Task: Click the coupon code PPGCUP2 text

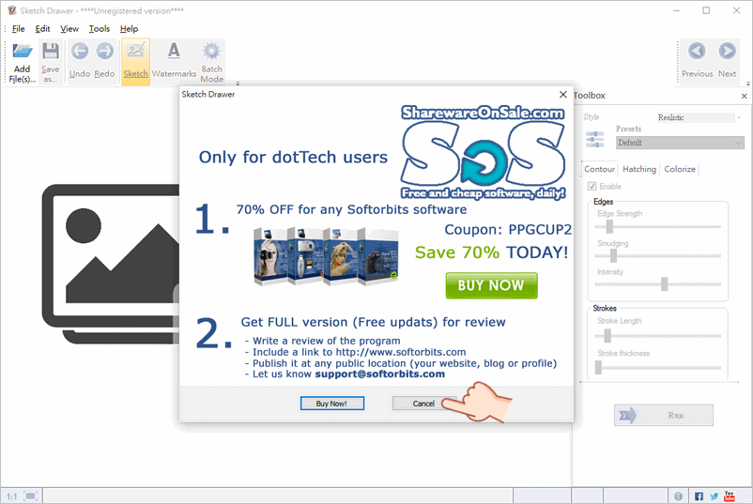Action: pos(540,229)
